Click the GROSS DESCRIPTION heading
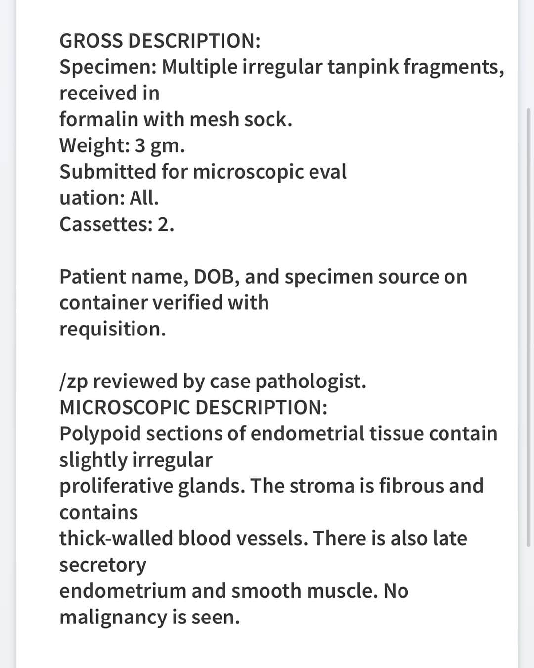 point(160,41)
